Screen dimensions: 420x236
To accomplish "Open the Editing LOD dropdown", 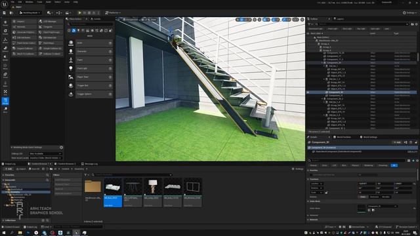I will click(x=45, y=153).
